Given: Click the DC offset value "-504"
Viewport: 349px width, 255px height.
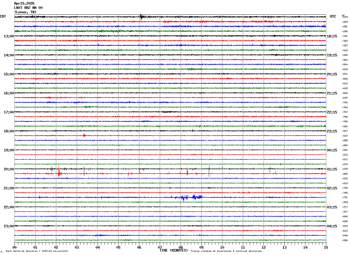Looking at the screenshot, I should point(345,64).
